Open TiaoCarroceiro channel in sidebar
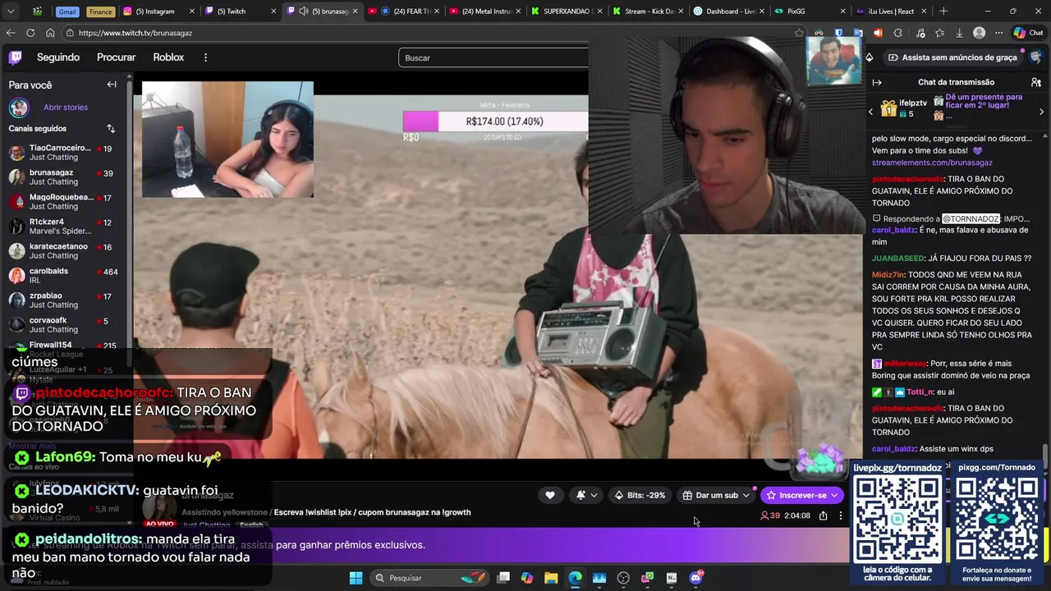The width and height of the screenshot is (1051, 591). [x=66, y=153]
